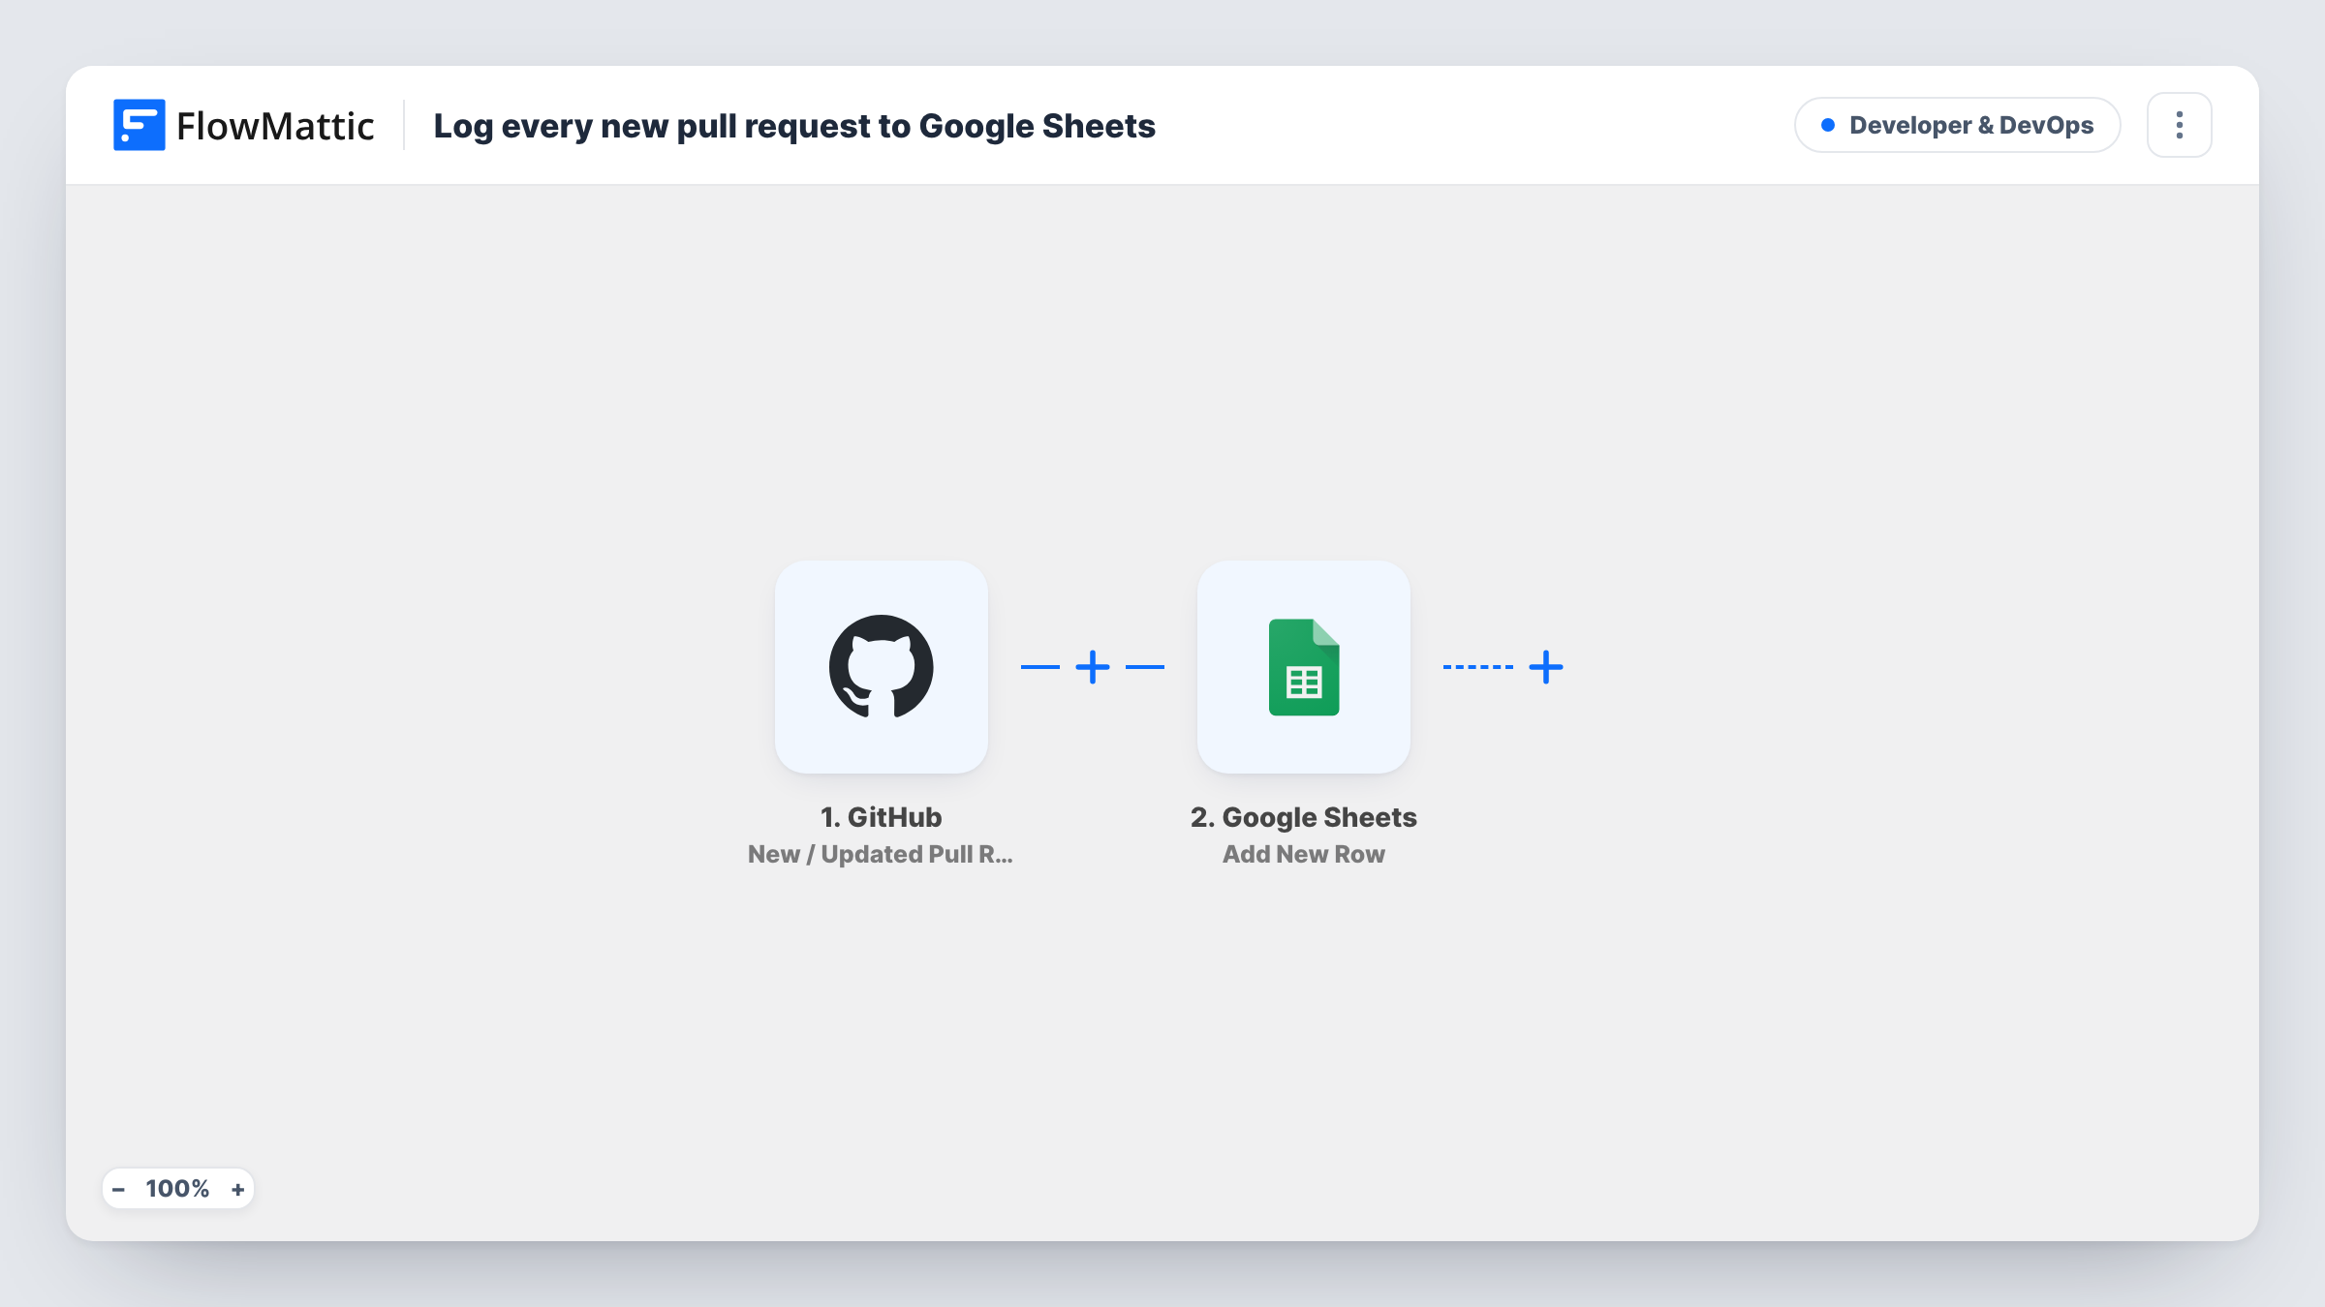Click the FlowMattic logo icon
The height and width of the screenshot is (1307, 2325).
pos(139,125)
